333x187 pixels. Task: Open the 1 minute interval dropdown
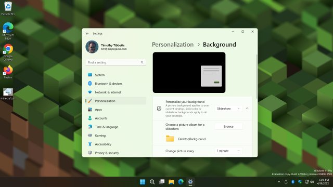pyautogui.click(x=228, y=151)
